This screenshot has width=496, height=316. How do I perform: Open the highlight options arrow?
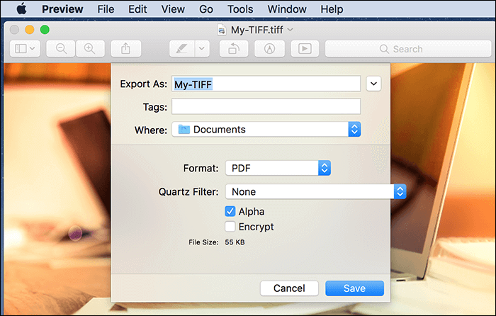click(x=202, y=49)
